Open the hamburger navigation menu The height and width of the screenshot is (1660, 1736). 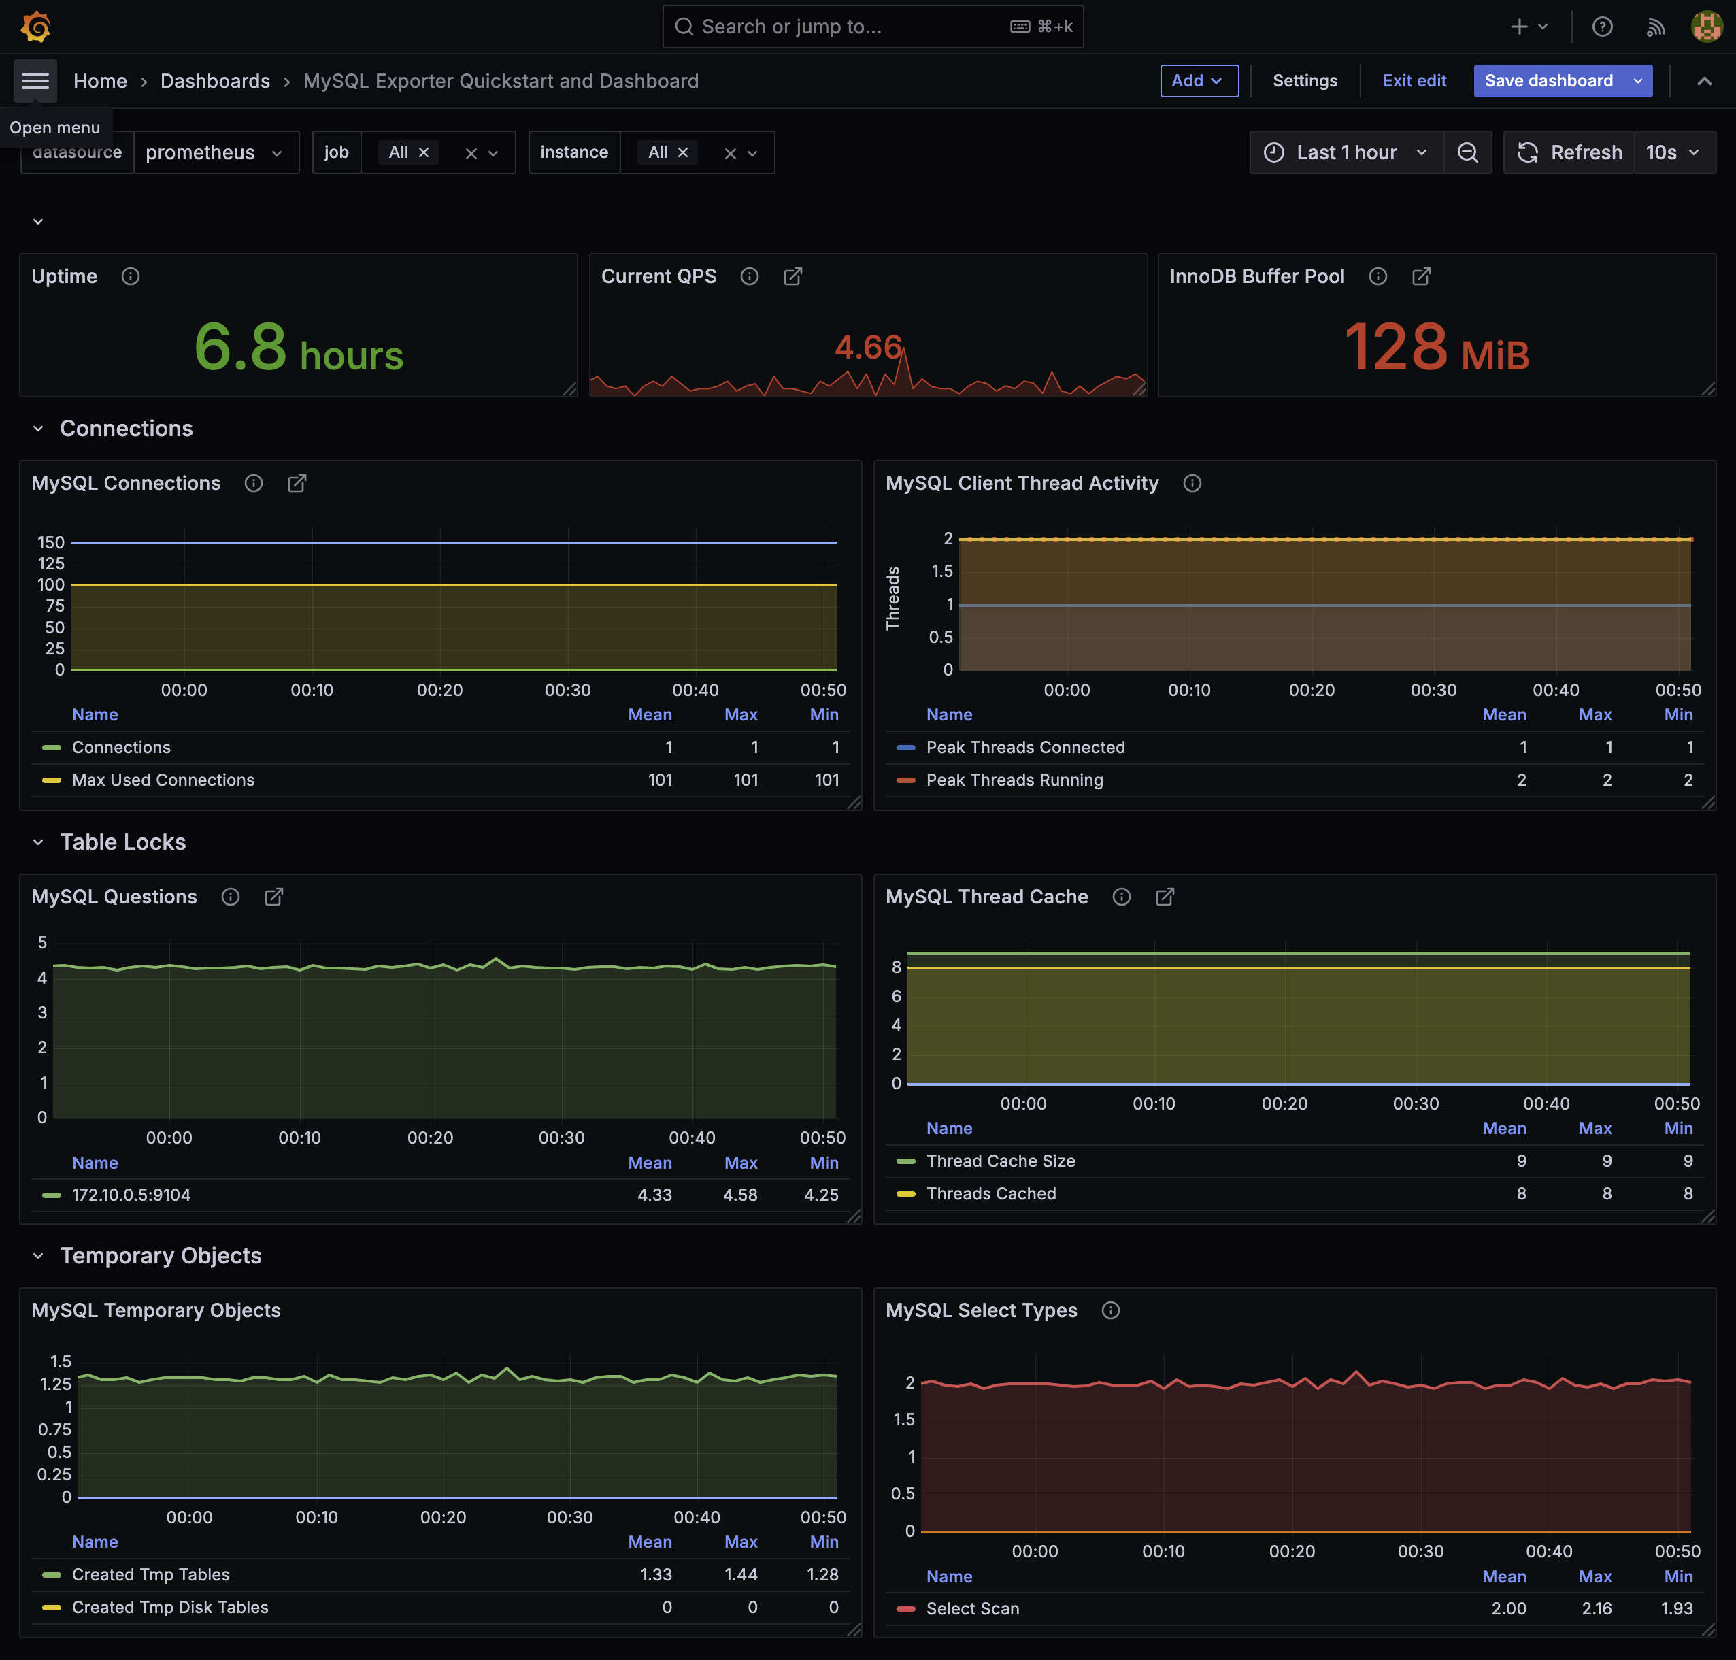(x=35, y=80)
